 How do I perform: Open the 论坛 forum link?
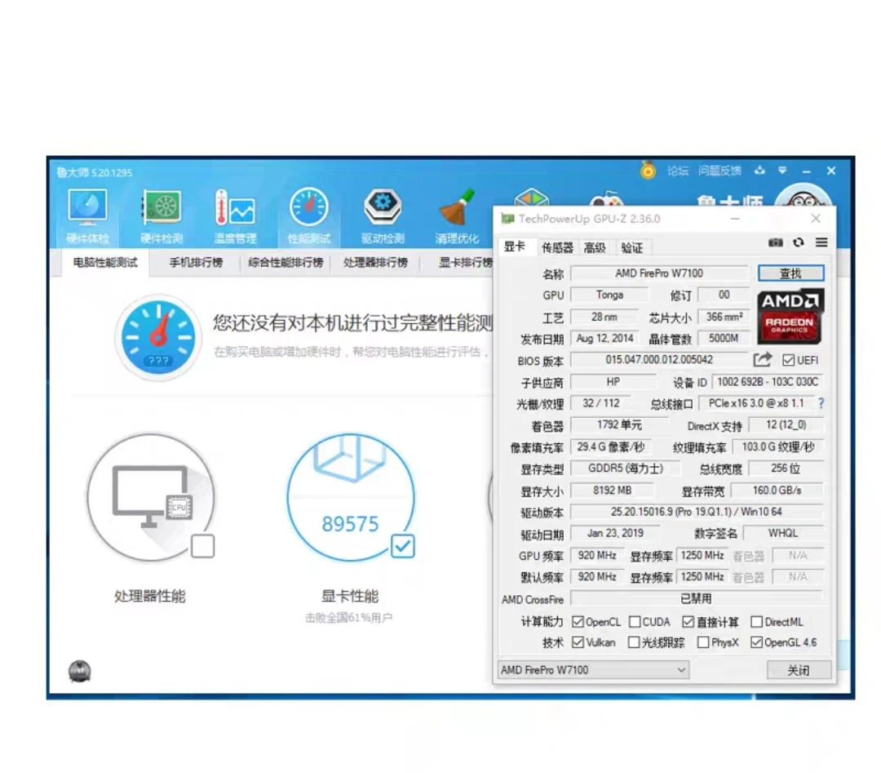[678, 171]
